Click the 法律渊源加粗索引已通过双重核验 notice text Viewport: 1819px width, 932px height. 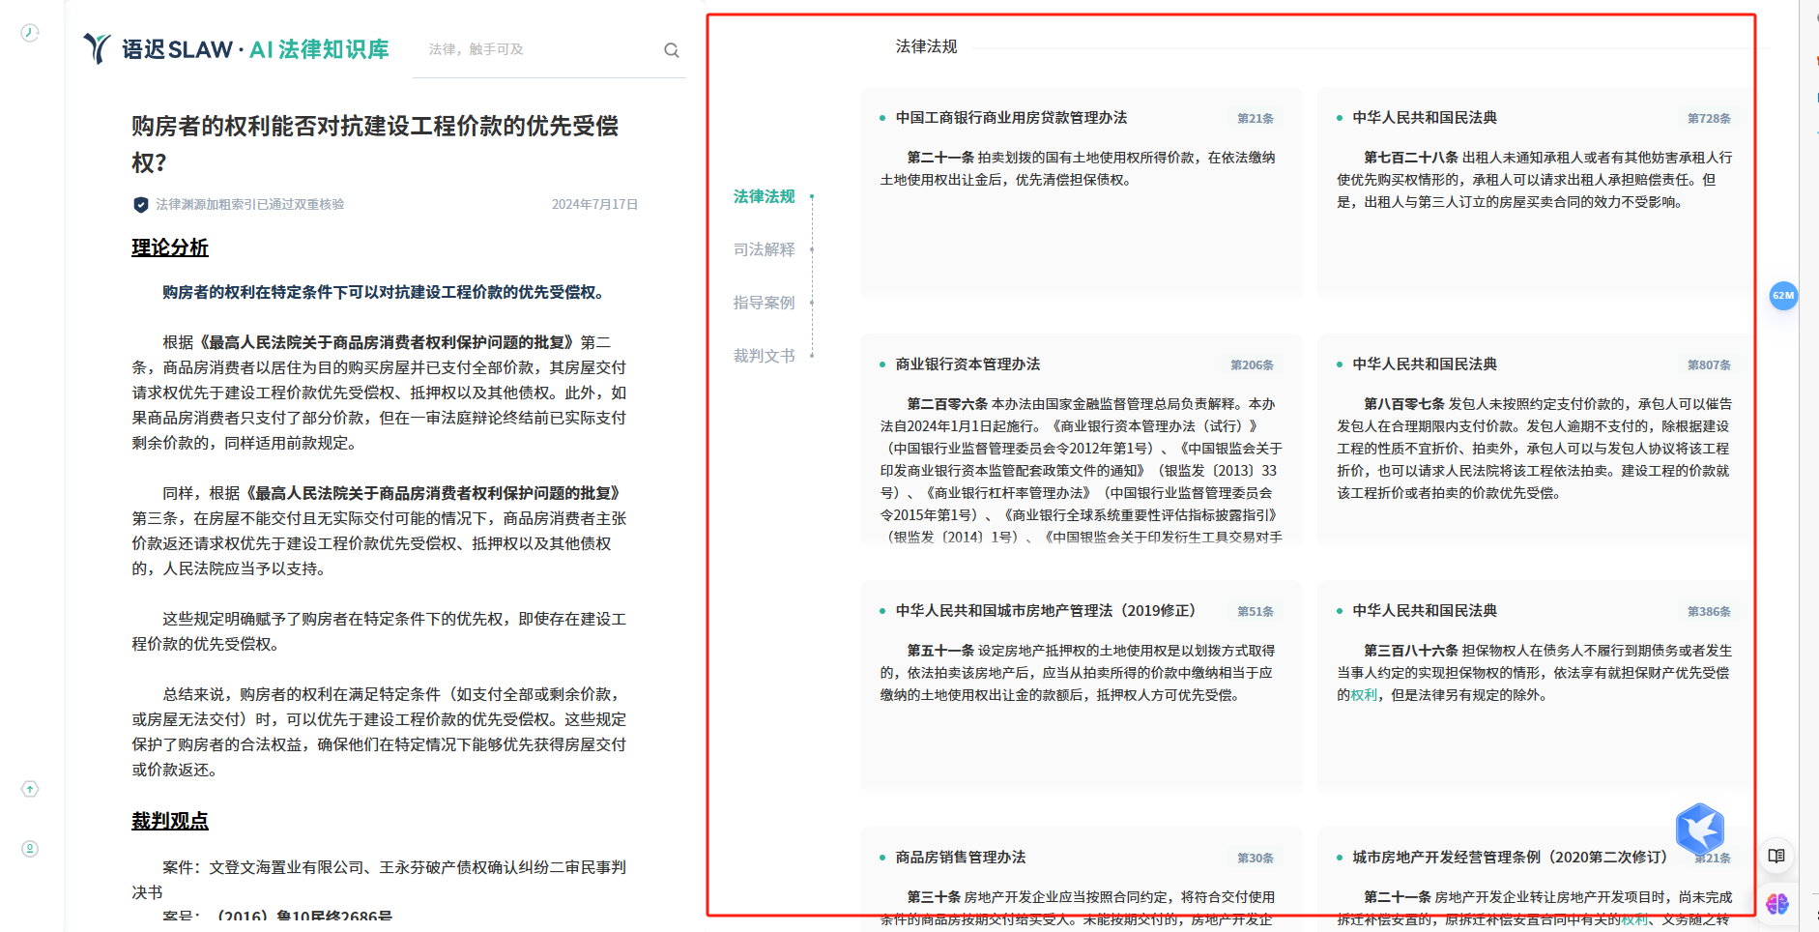point(250,205)
